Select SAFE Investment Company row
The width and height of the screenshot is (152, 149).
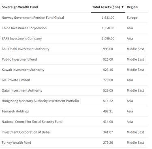tap(74, 39)
